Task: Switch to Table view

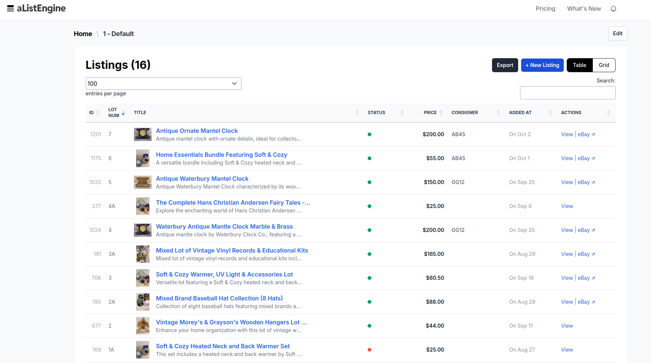Action: click(579, 65)
